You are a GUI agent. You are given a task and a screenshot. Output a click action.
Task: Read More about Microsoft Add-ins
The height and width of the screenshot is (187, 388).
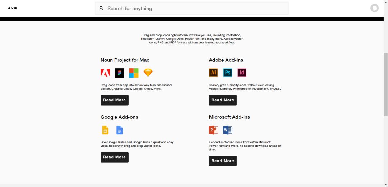tap(223, 161)
